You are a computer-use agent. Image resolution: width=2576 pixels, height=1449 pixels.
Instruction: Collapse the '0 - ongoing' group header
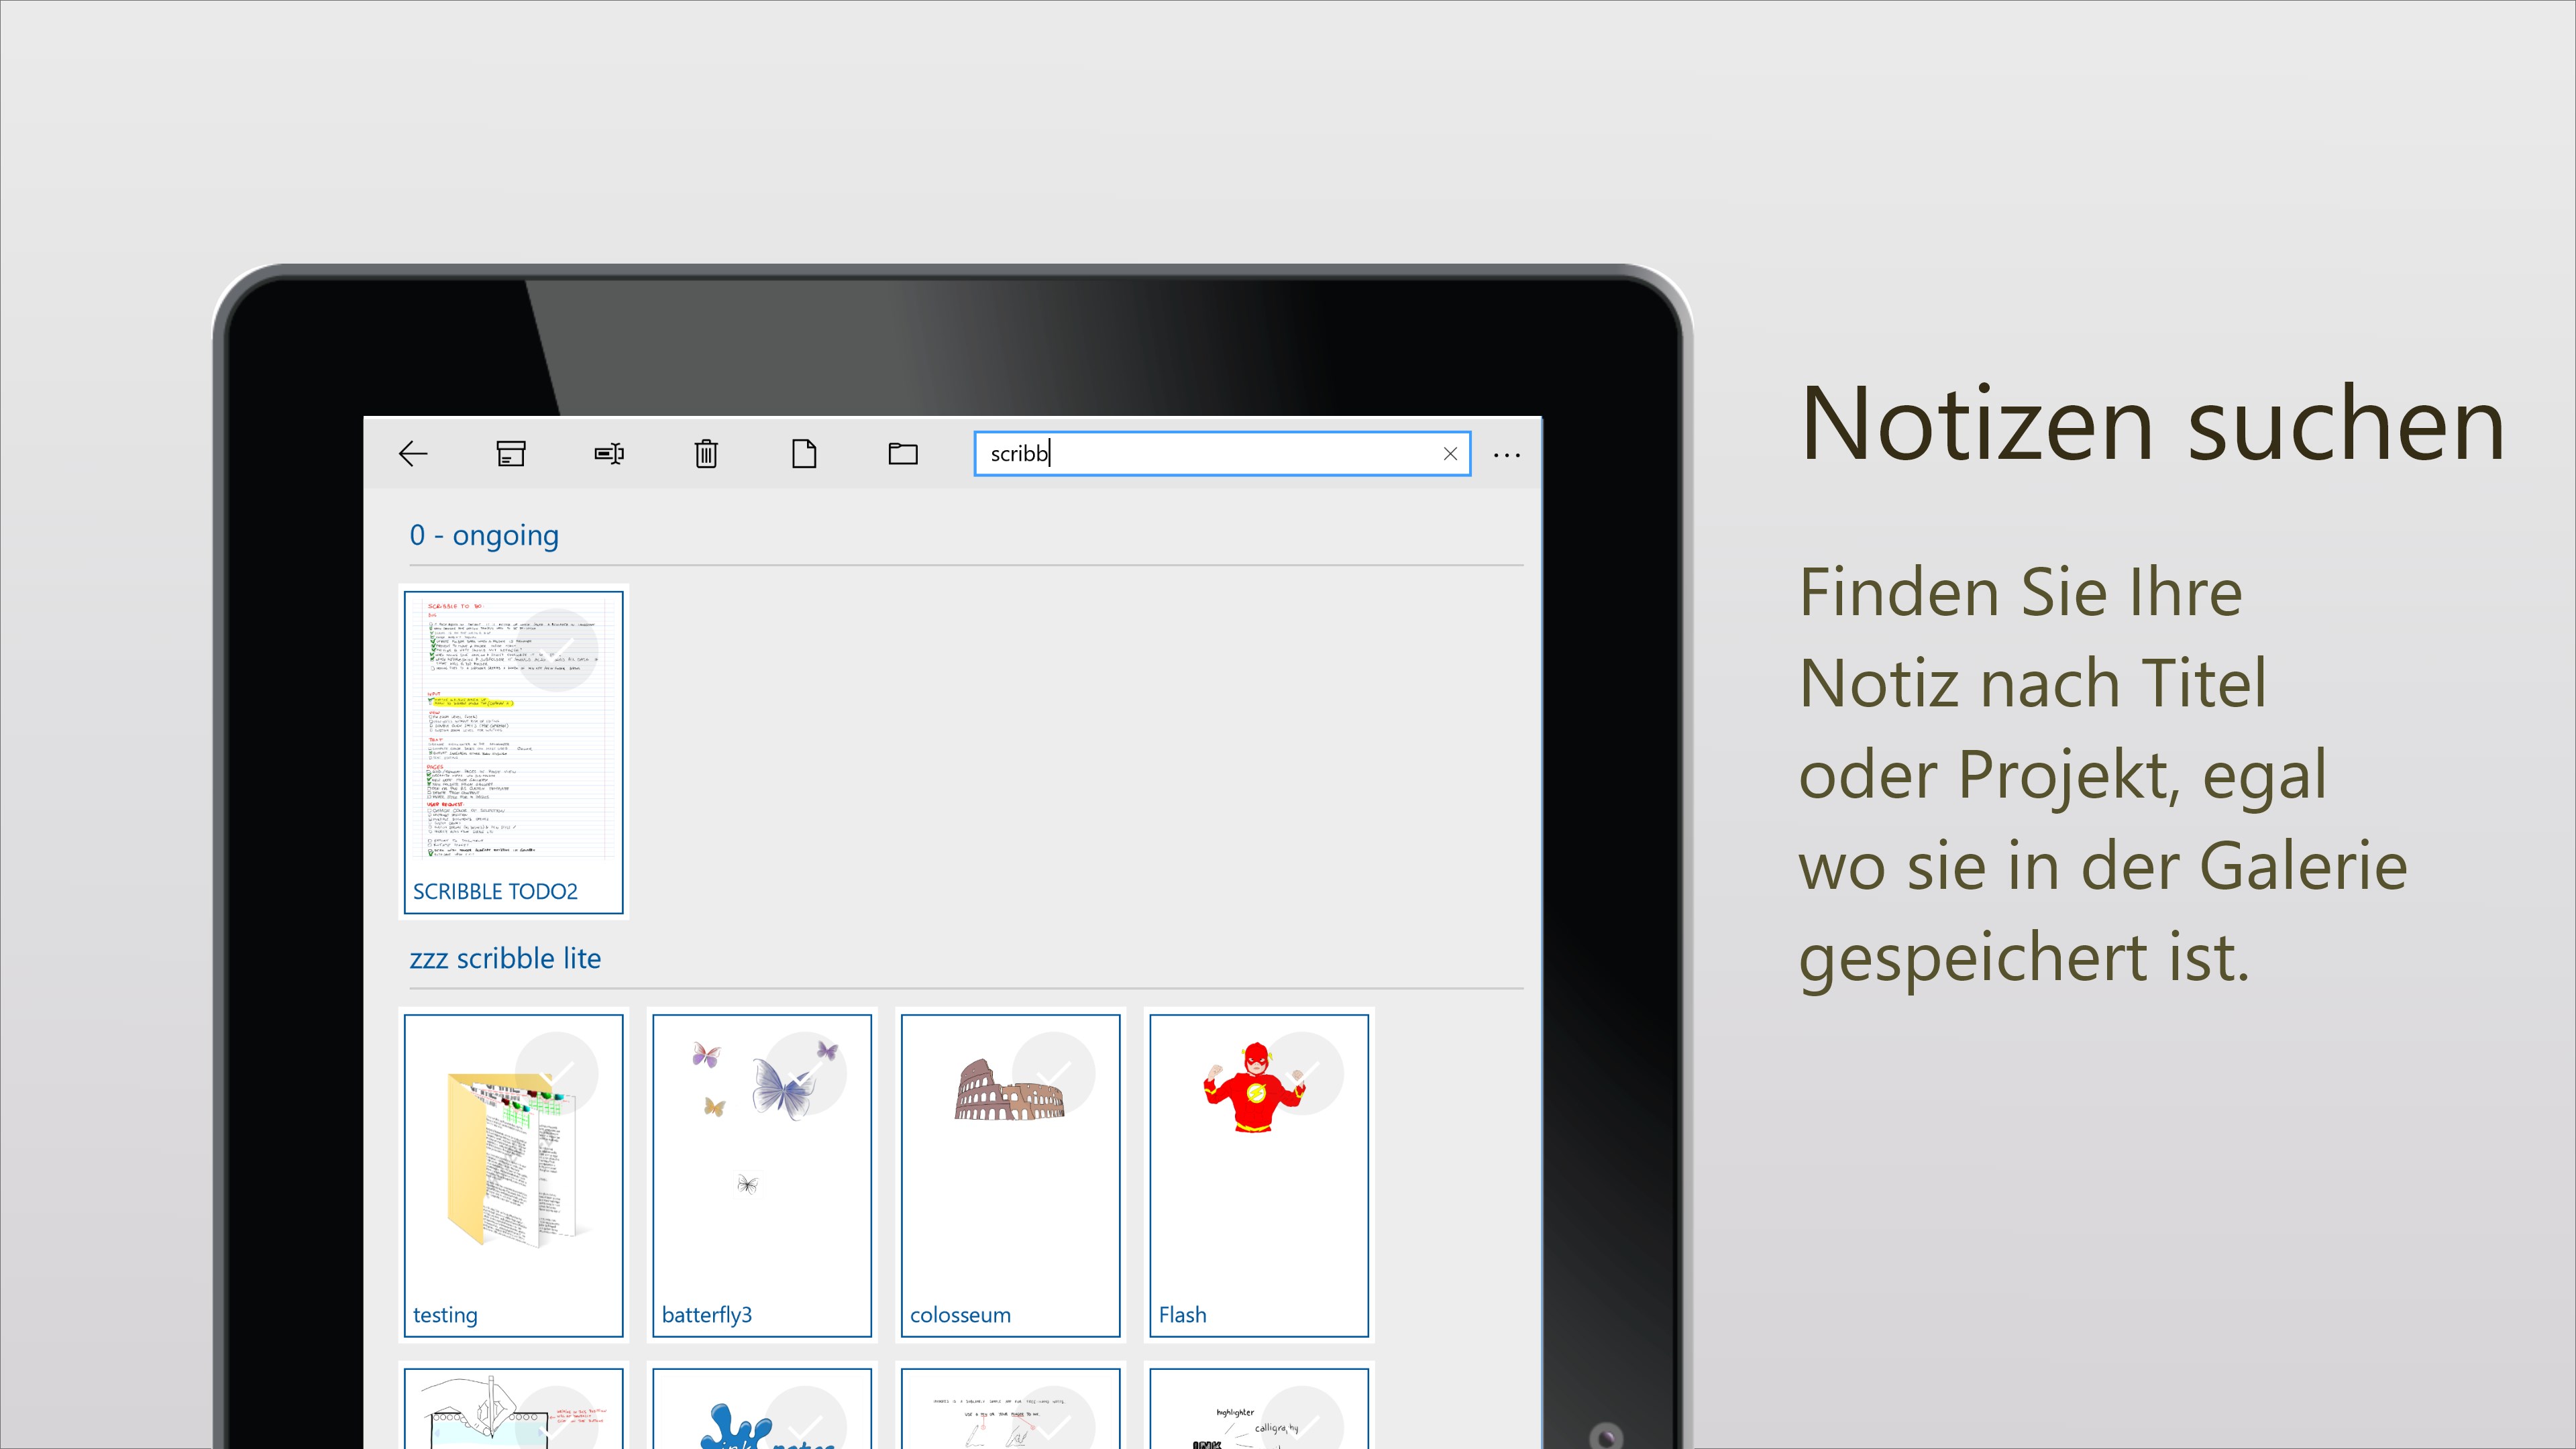[484, 535]
